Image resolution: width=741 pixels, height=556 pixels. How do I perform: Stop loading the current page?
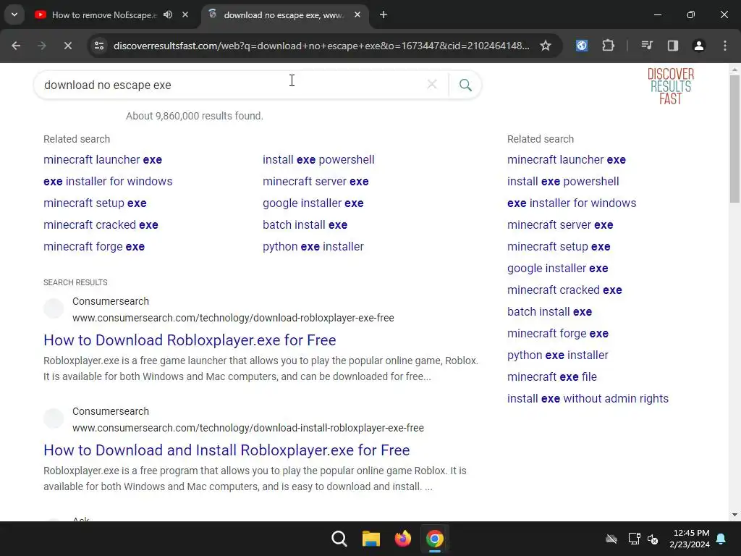pos(67,46)
